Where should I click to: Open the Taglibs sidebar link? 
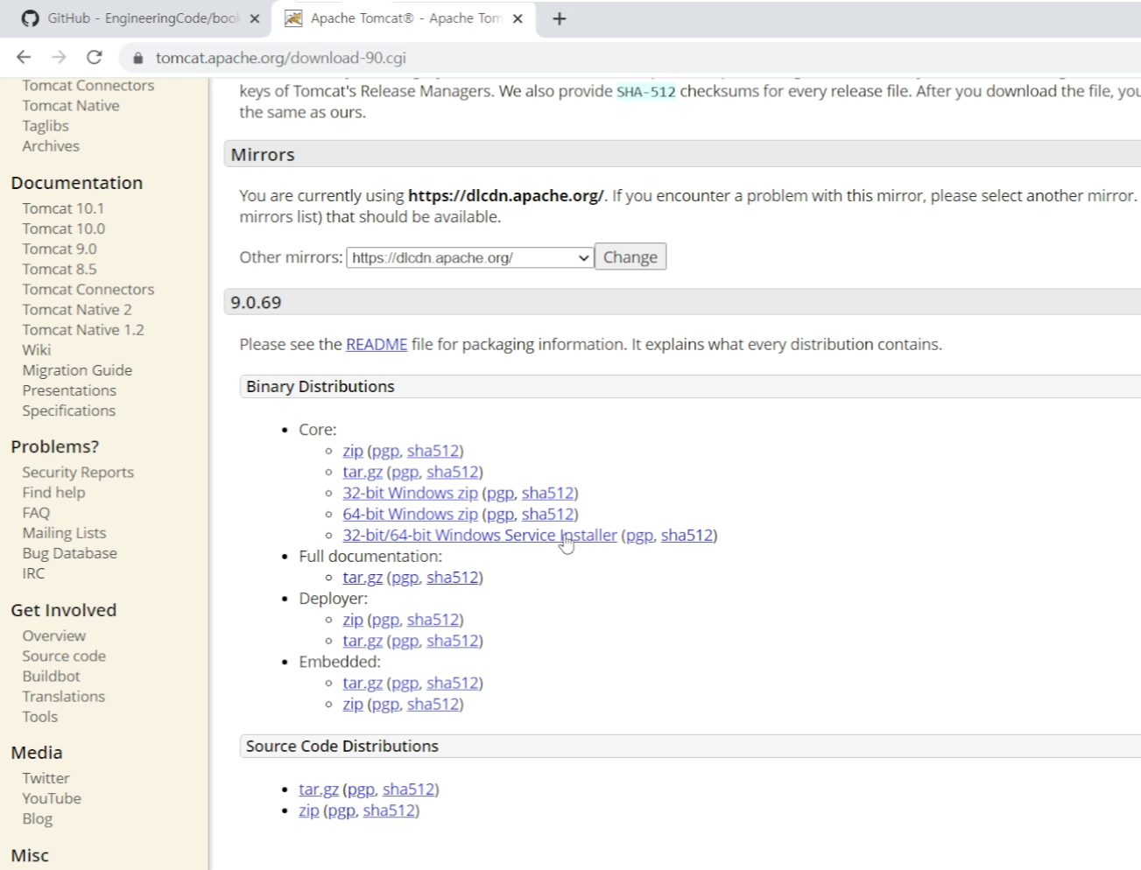coord(46,126)
